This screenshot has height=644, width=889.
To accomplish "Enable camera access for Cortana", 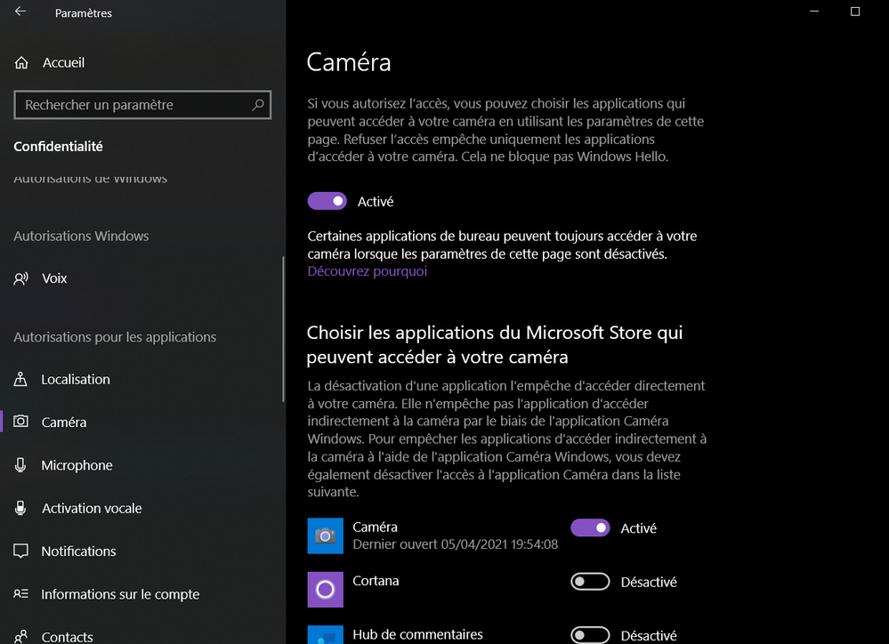I will click(x=590, y=583).
